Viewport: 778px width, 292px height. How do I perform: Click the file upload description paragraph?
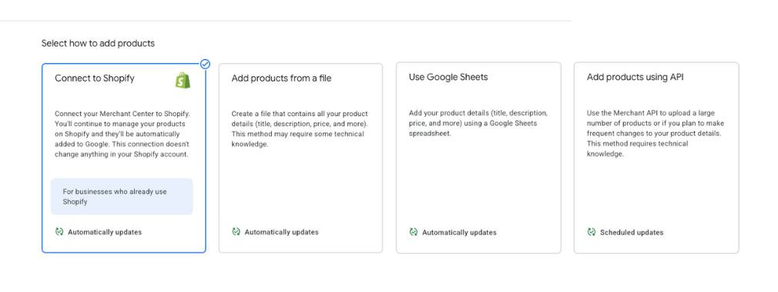(x=300, y=128)
